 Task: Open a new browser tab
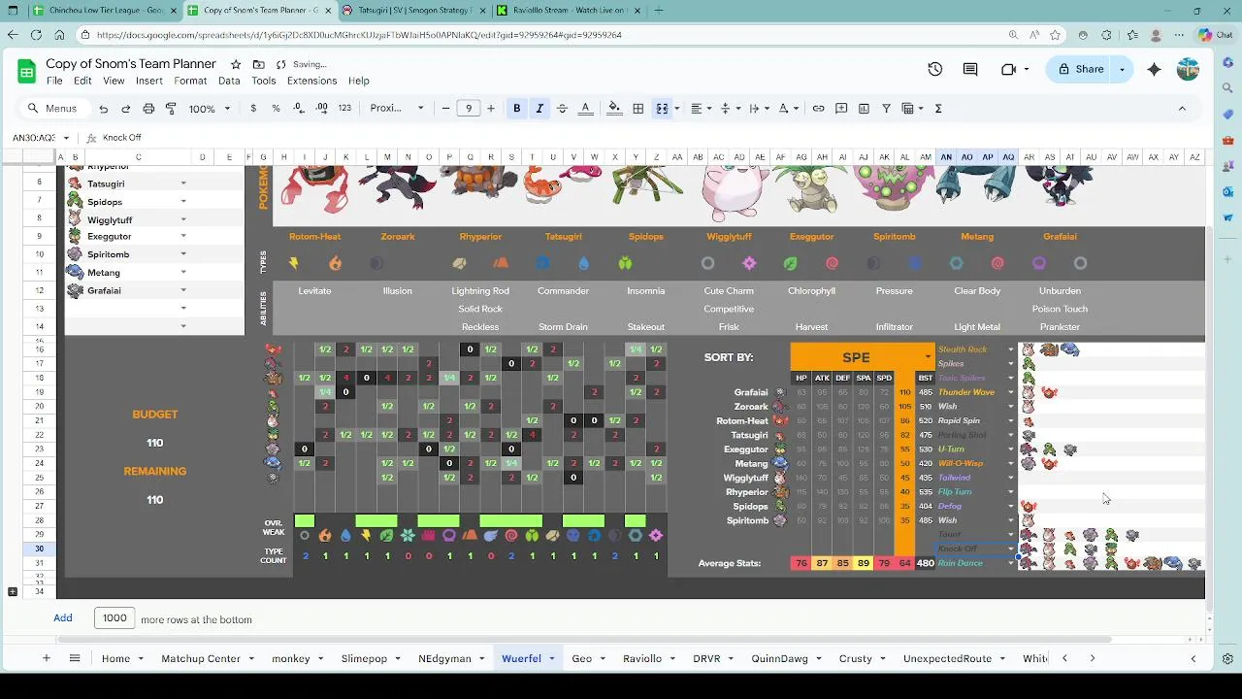pyautogui.click(x=659, y=11)
